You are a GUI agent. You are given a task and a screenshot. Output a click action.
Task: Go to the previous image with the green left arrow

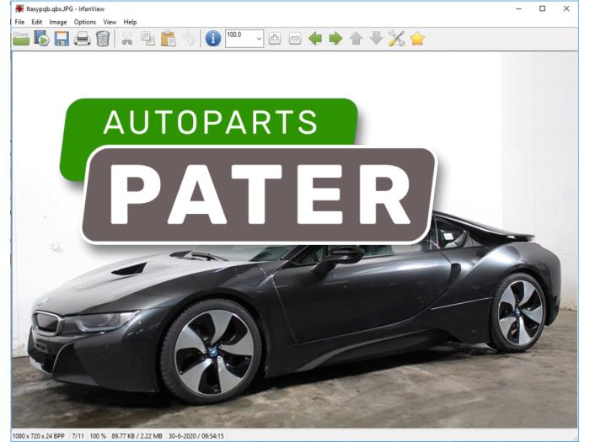point(315,39)
